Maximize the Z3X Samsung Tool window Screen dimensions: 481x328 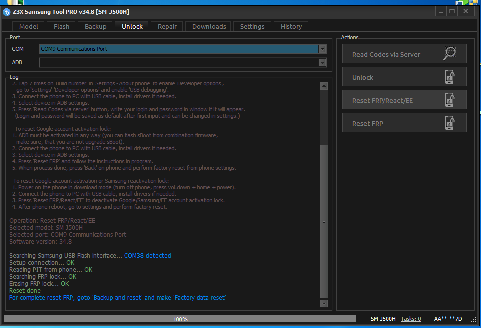pos(452,11)
